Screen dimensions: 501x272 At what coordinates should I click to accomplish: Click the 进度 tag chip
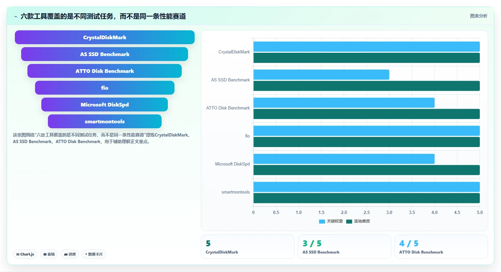tap(70, 254)
